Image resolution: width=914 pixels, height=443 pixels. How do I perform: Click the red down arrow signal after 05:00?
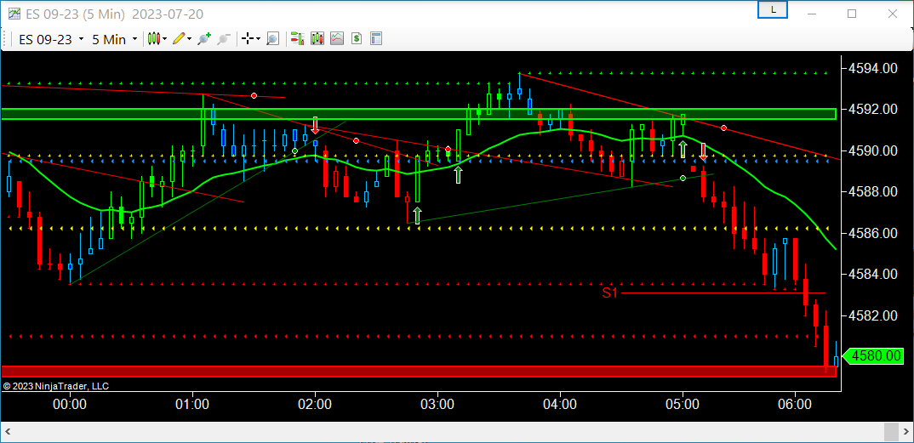coord(704,152)
